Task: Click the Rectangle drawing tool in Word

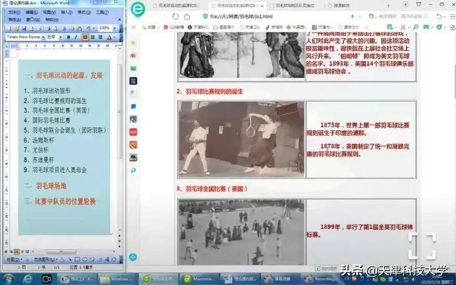Action: [x=77, y=259]
